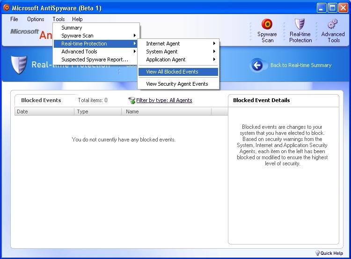
Task: Click the blue back arrow icon
Action: 257,65
